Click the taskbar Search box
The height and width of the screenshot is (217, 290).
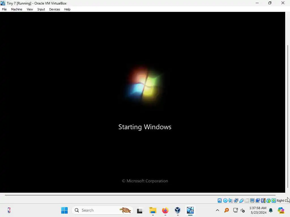tap(103, 210)
